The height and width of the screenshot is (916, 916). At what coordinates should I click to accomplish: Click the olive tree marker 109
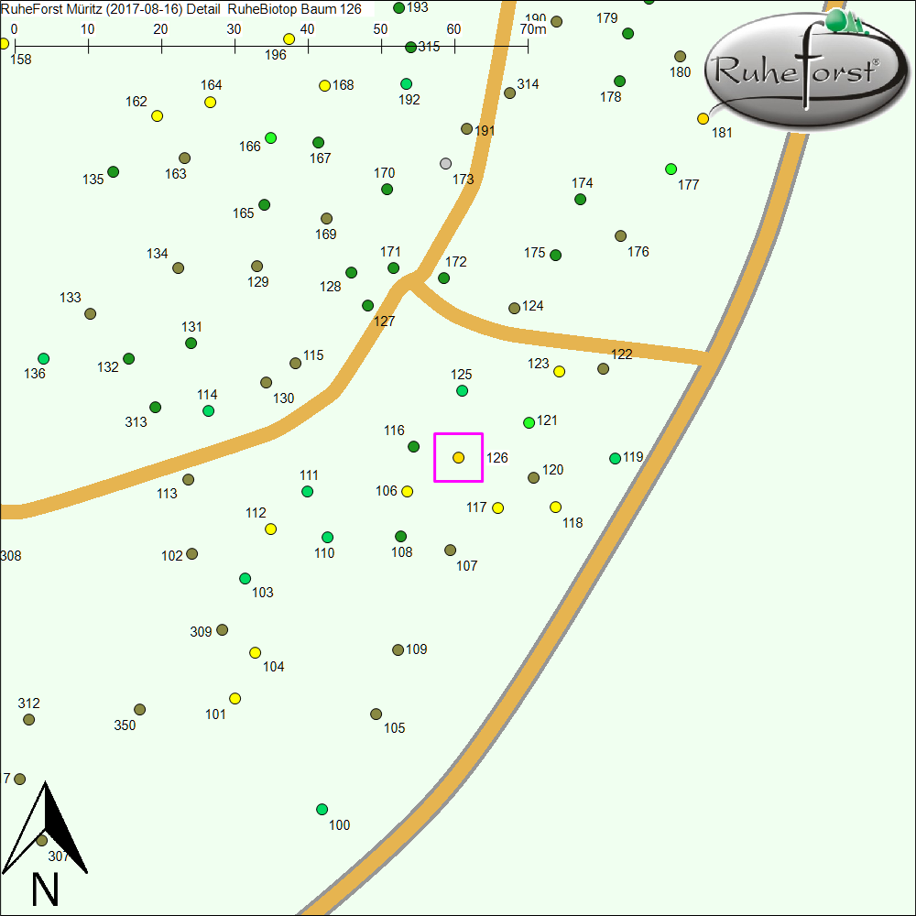(x=398, y=649)
